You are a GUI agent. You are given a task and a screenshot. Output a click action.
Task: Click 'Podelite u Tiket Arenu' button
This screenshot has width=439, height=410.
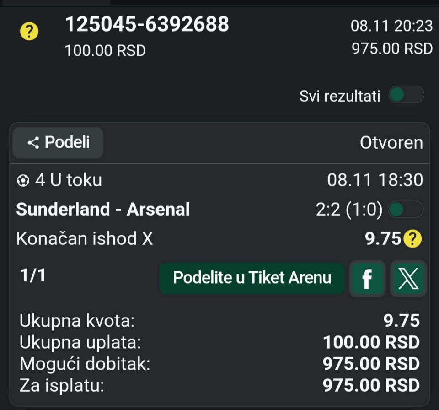point(252,278)
